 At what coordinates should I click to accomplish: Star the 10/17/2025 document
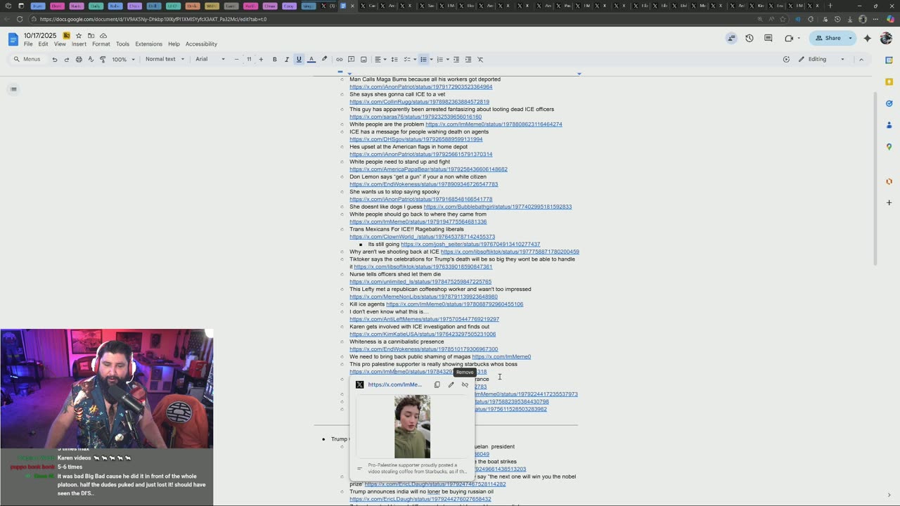tap(79, 36)
